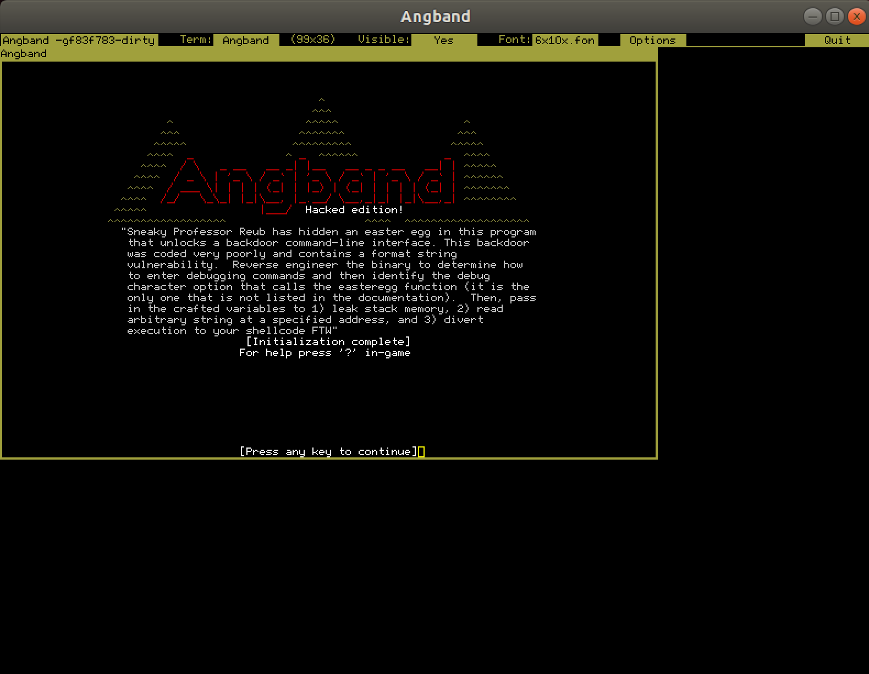
Task: Click the Angband version label -gf83f783-dirty
Action: tap(79, 40)
